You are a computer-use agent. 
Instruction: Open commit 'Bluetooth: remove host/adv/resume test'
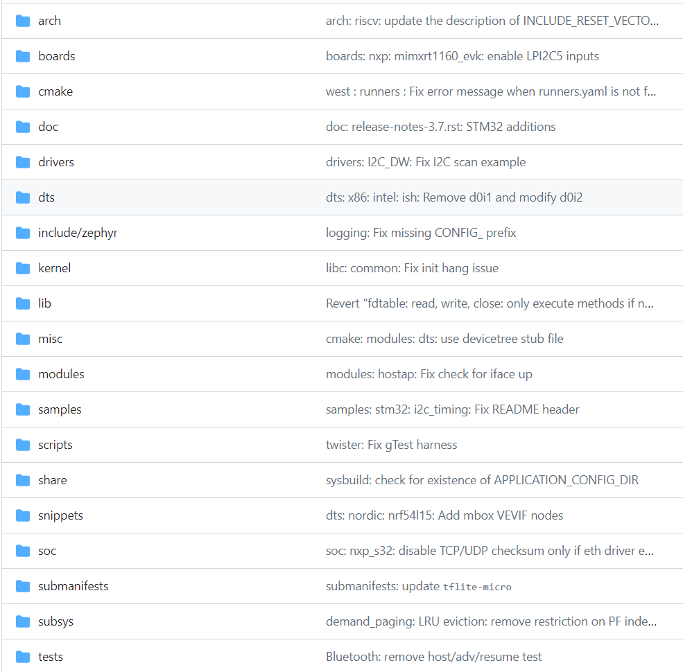click(433, 657)
